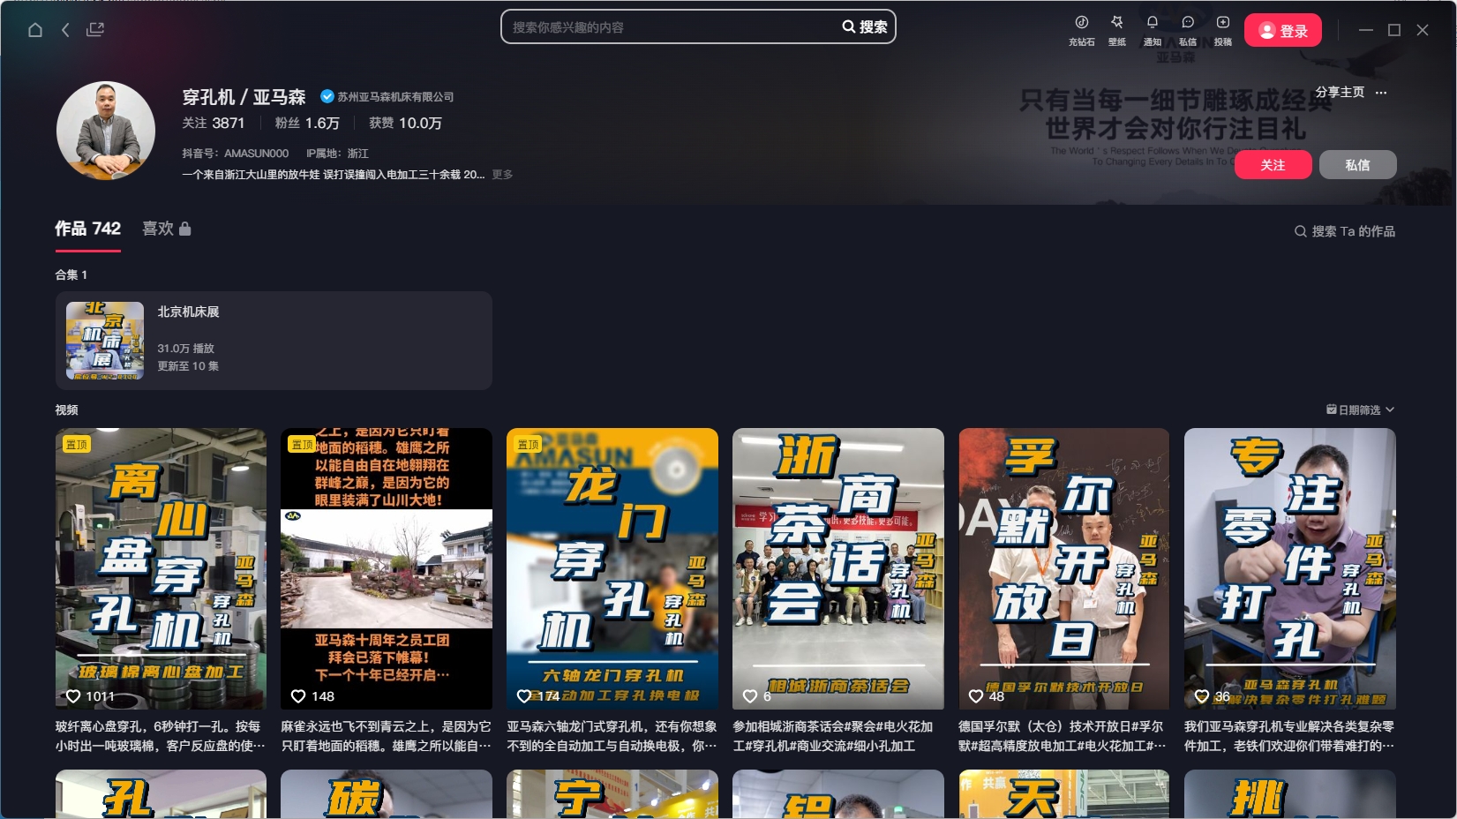Open the 离心盘穿孔机 video thumbnail
Image resolution: width=1457 pixels, height=819 pixels.
(161, 568)
